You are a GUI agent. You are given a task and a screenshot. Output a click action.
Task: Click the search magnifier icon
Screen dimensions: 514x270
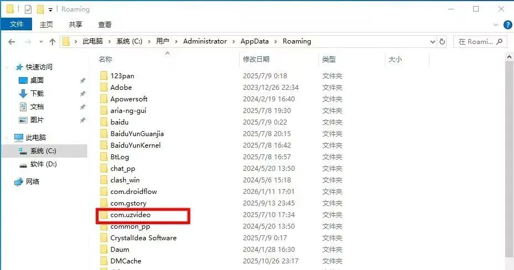[499, 41]
